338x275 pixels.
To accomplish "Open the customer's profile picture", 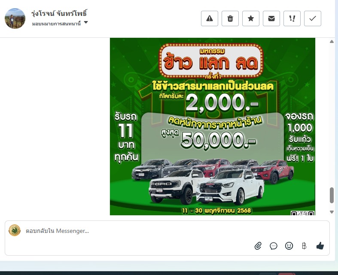I will click(15, 18).
